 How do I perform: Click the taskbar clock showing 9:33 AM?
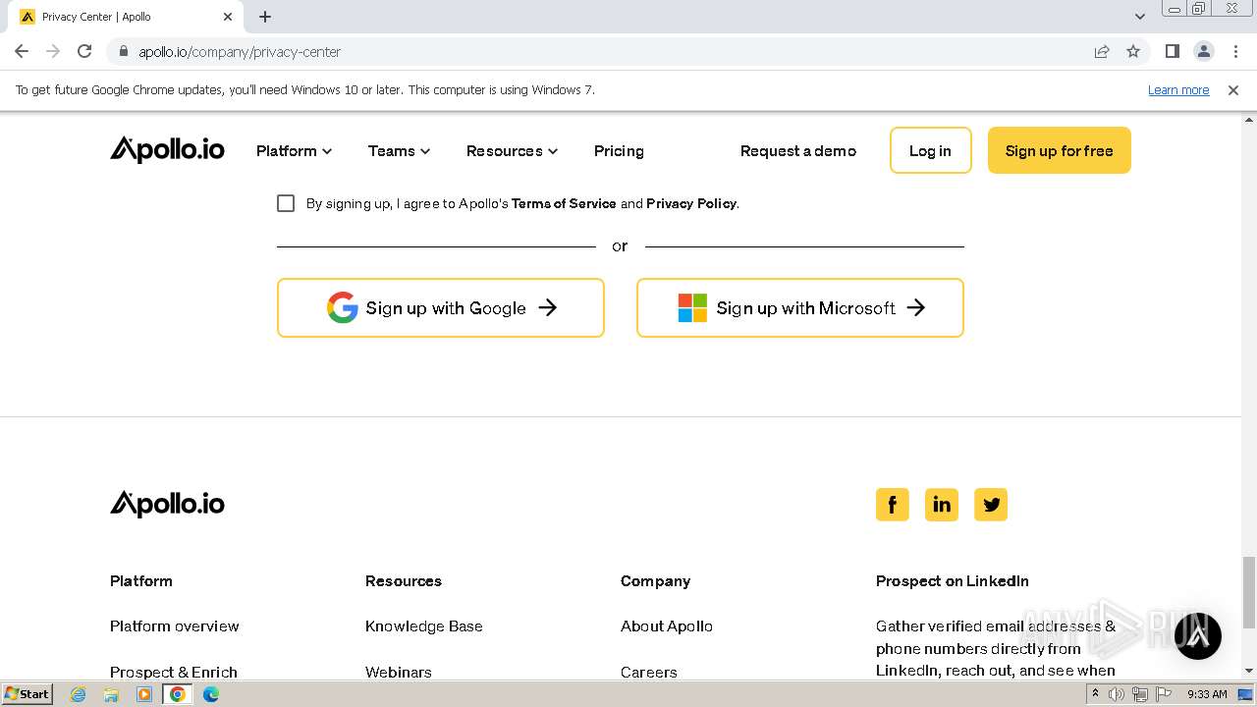tap(1207, 694)
